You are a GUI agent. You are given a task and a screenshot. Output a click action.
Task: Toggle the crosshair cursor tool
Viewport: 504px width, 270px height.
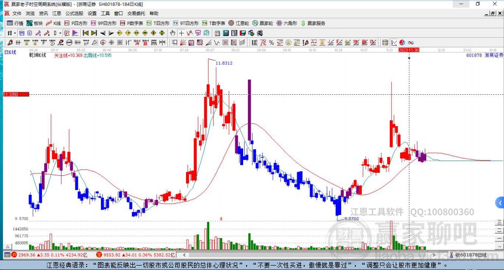point(181,33)
